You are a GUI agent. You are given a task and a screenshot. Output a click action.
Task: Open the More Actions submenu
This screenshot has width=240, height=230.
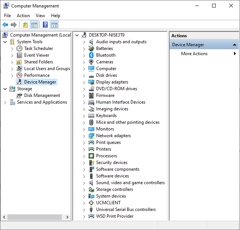(x=204, y=54)
